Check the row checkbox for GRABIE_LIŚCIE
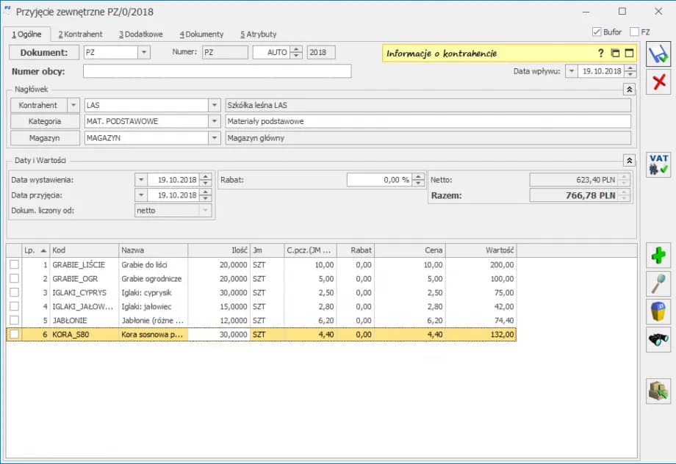 point(14,264)
